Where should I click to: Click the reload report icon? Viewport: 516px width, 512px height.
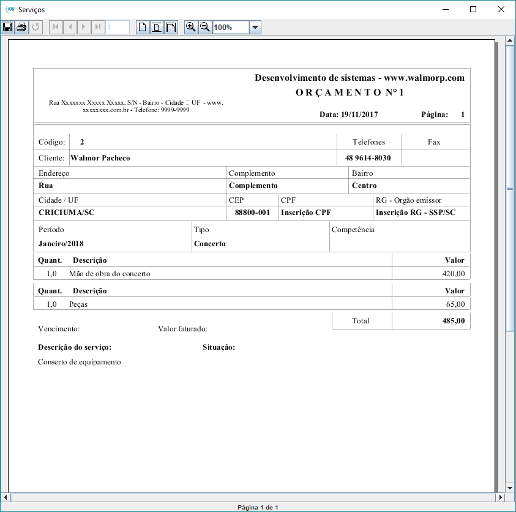coord(36,27)
